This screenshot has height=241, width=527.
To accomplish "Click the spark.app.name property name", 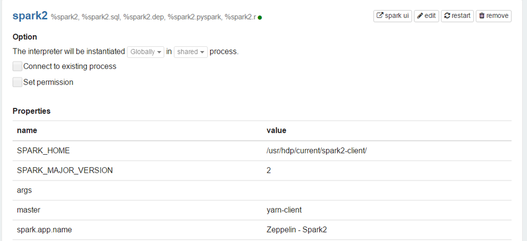I will tap(44, 229).
